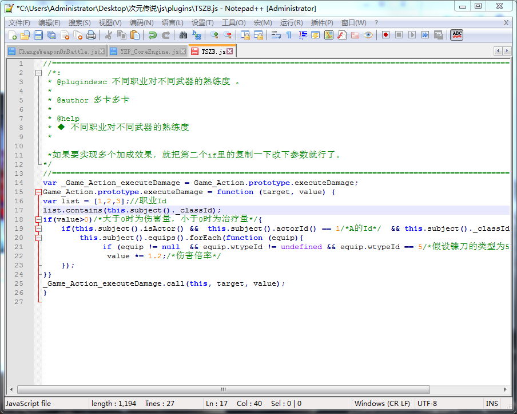This screenshot has height=414, width=517.
Task: Stop macro recording
Action: [x=399, y=35]
